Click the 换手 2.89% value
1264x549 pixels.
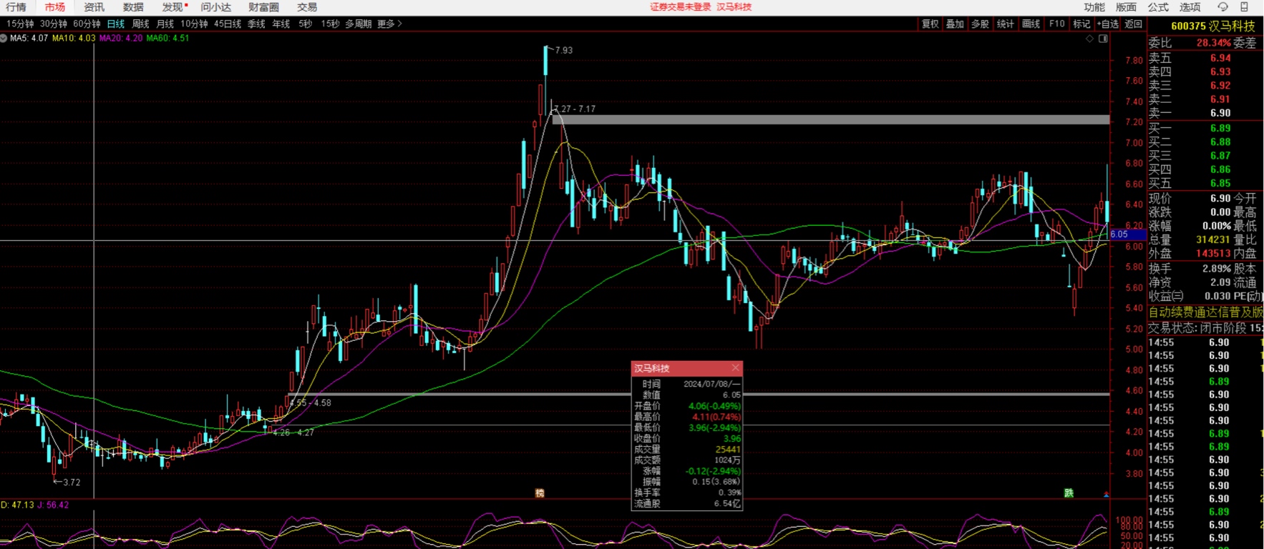1217,269
